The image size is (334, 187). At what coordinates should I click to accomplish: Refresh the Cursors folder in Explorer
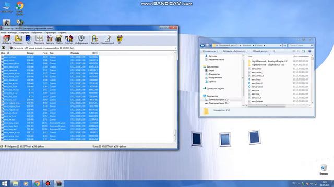tap(285, 45)
